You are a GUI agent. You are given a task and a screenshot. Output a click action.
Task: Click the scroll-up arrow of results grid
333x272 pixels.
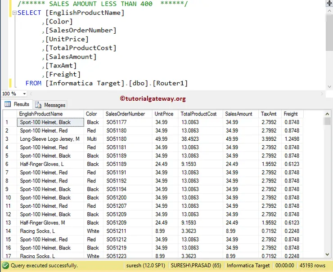click(327, 114)
